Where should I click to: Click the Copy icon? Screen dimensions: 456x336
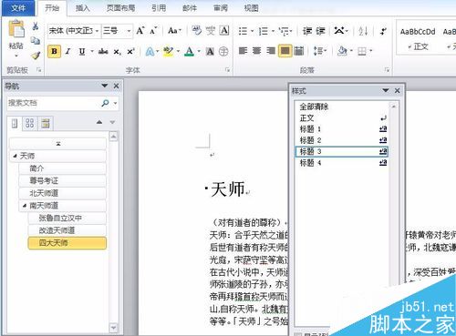[36, 41]
